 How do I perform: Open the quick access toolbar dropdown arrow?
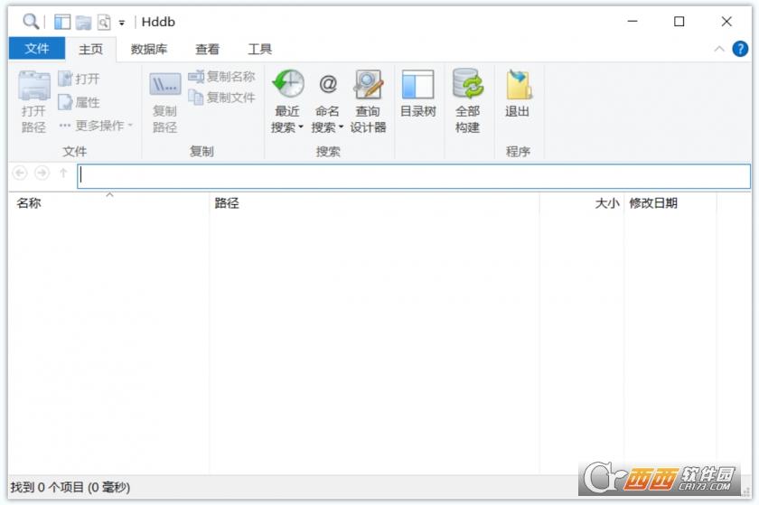point(122,23)
